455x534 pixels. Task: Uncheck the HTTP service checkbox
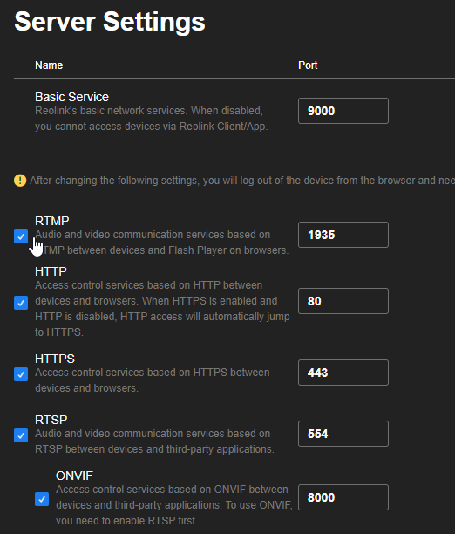[x=21, y=303]
